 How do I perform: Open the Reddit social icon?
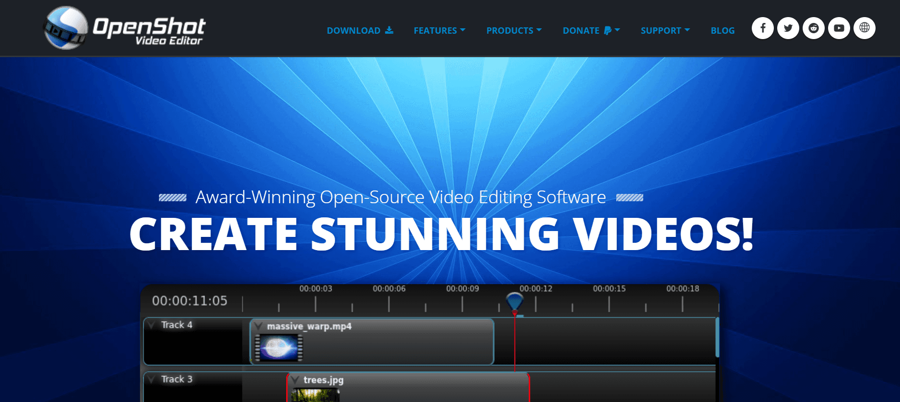pos(813,28)
